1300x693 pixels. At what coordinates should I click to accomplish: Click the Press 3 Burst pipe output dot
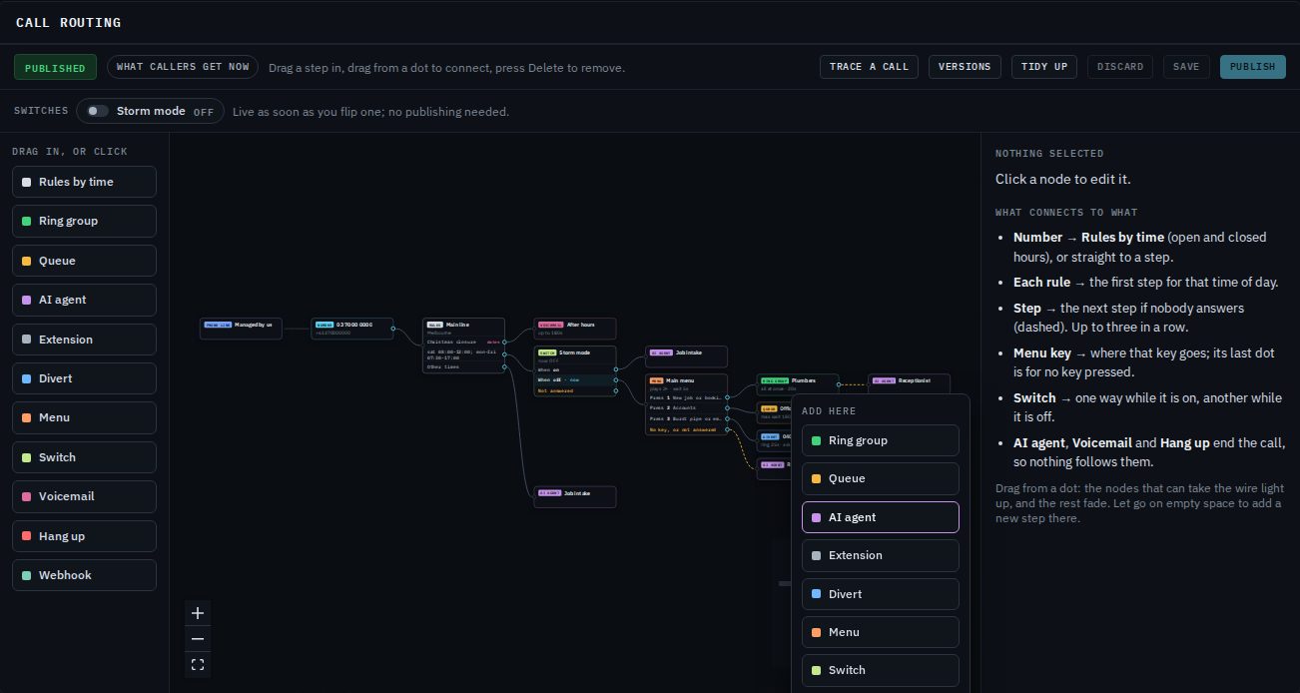(x=727, y=418)
